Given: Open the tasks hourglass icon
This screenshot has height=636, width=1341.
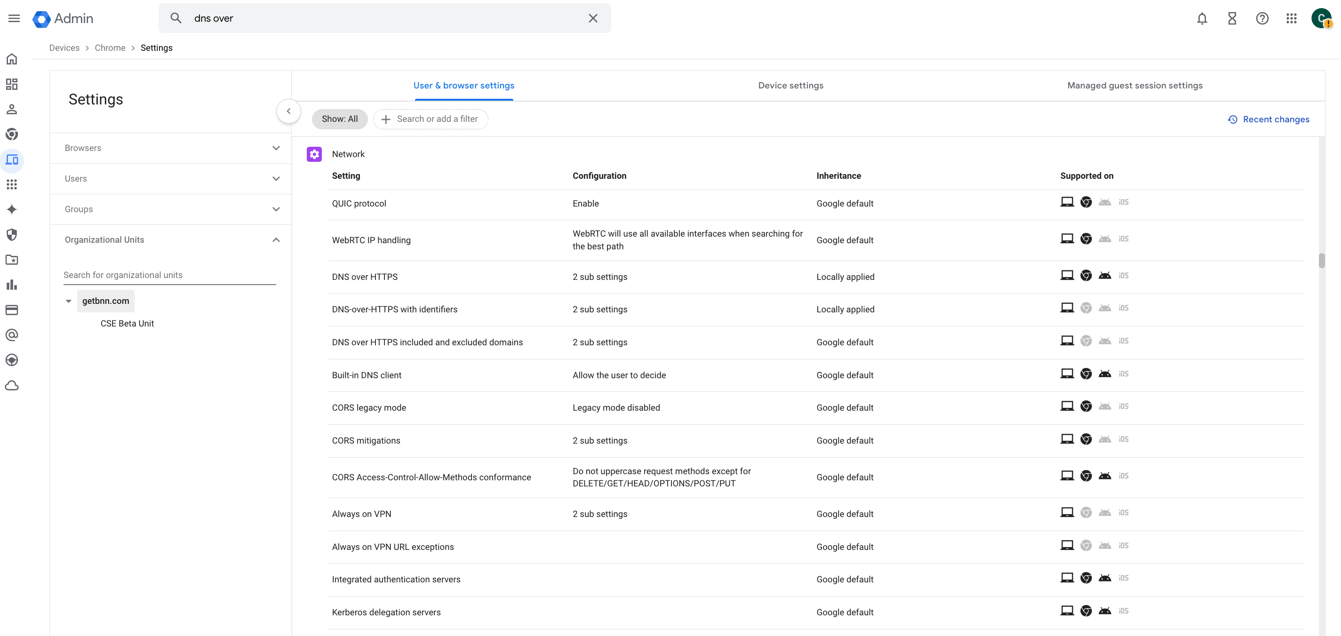Looking at the screenshot, I should (x=1232, y=18).
